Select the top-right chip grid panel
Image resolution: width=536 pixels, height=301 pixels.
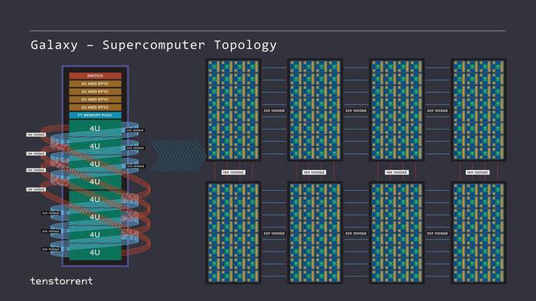coord(479,110)
